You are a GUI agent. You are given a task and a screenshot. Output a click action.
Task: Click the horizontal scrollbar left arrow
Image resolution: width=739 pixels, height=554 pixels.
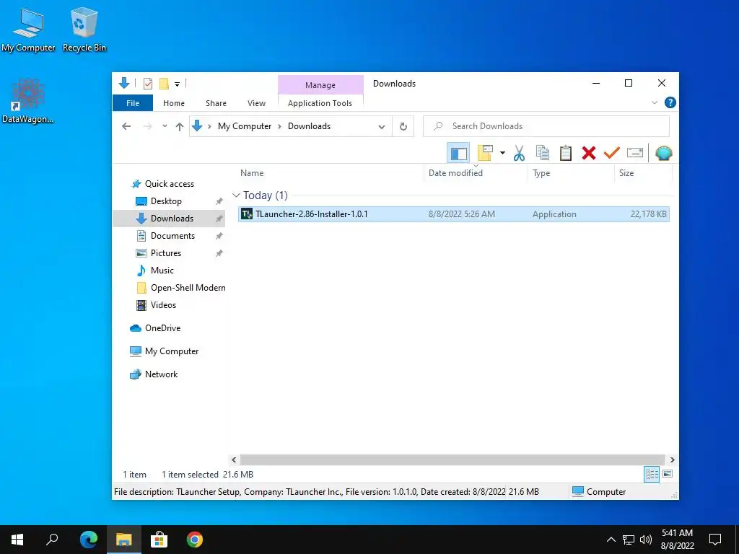tap(235, 460)
